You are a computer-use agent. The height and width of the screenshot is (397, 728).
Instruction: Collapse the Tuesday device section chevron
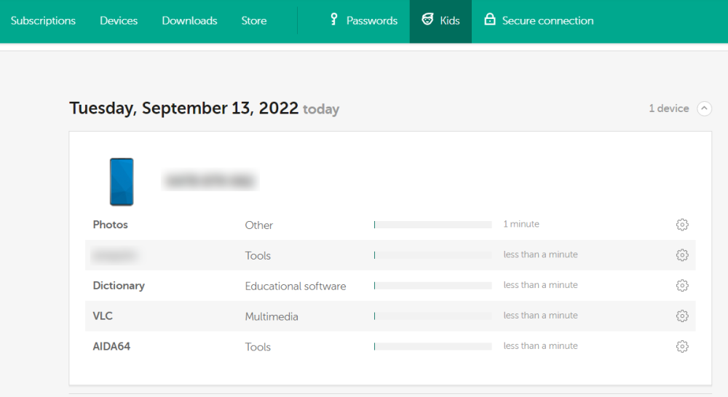[x=704, y=108]
